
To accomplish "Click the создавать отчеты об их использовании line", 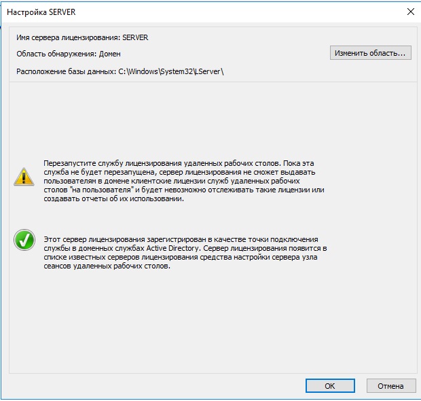I will 113,200.
